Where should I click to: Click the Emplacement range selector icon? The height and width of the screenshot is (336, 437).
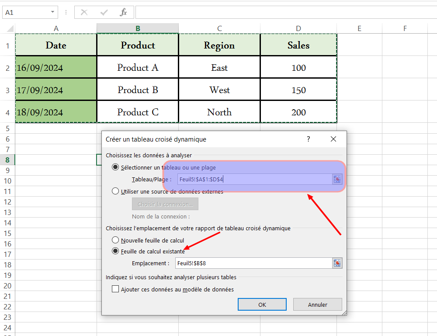pyautogui.click(x=337, y=263)
